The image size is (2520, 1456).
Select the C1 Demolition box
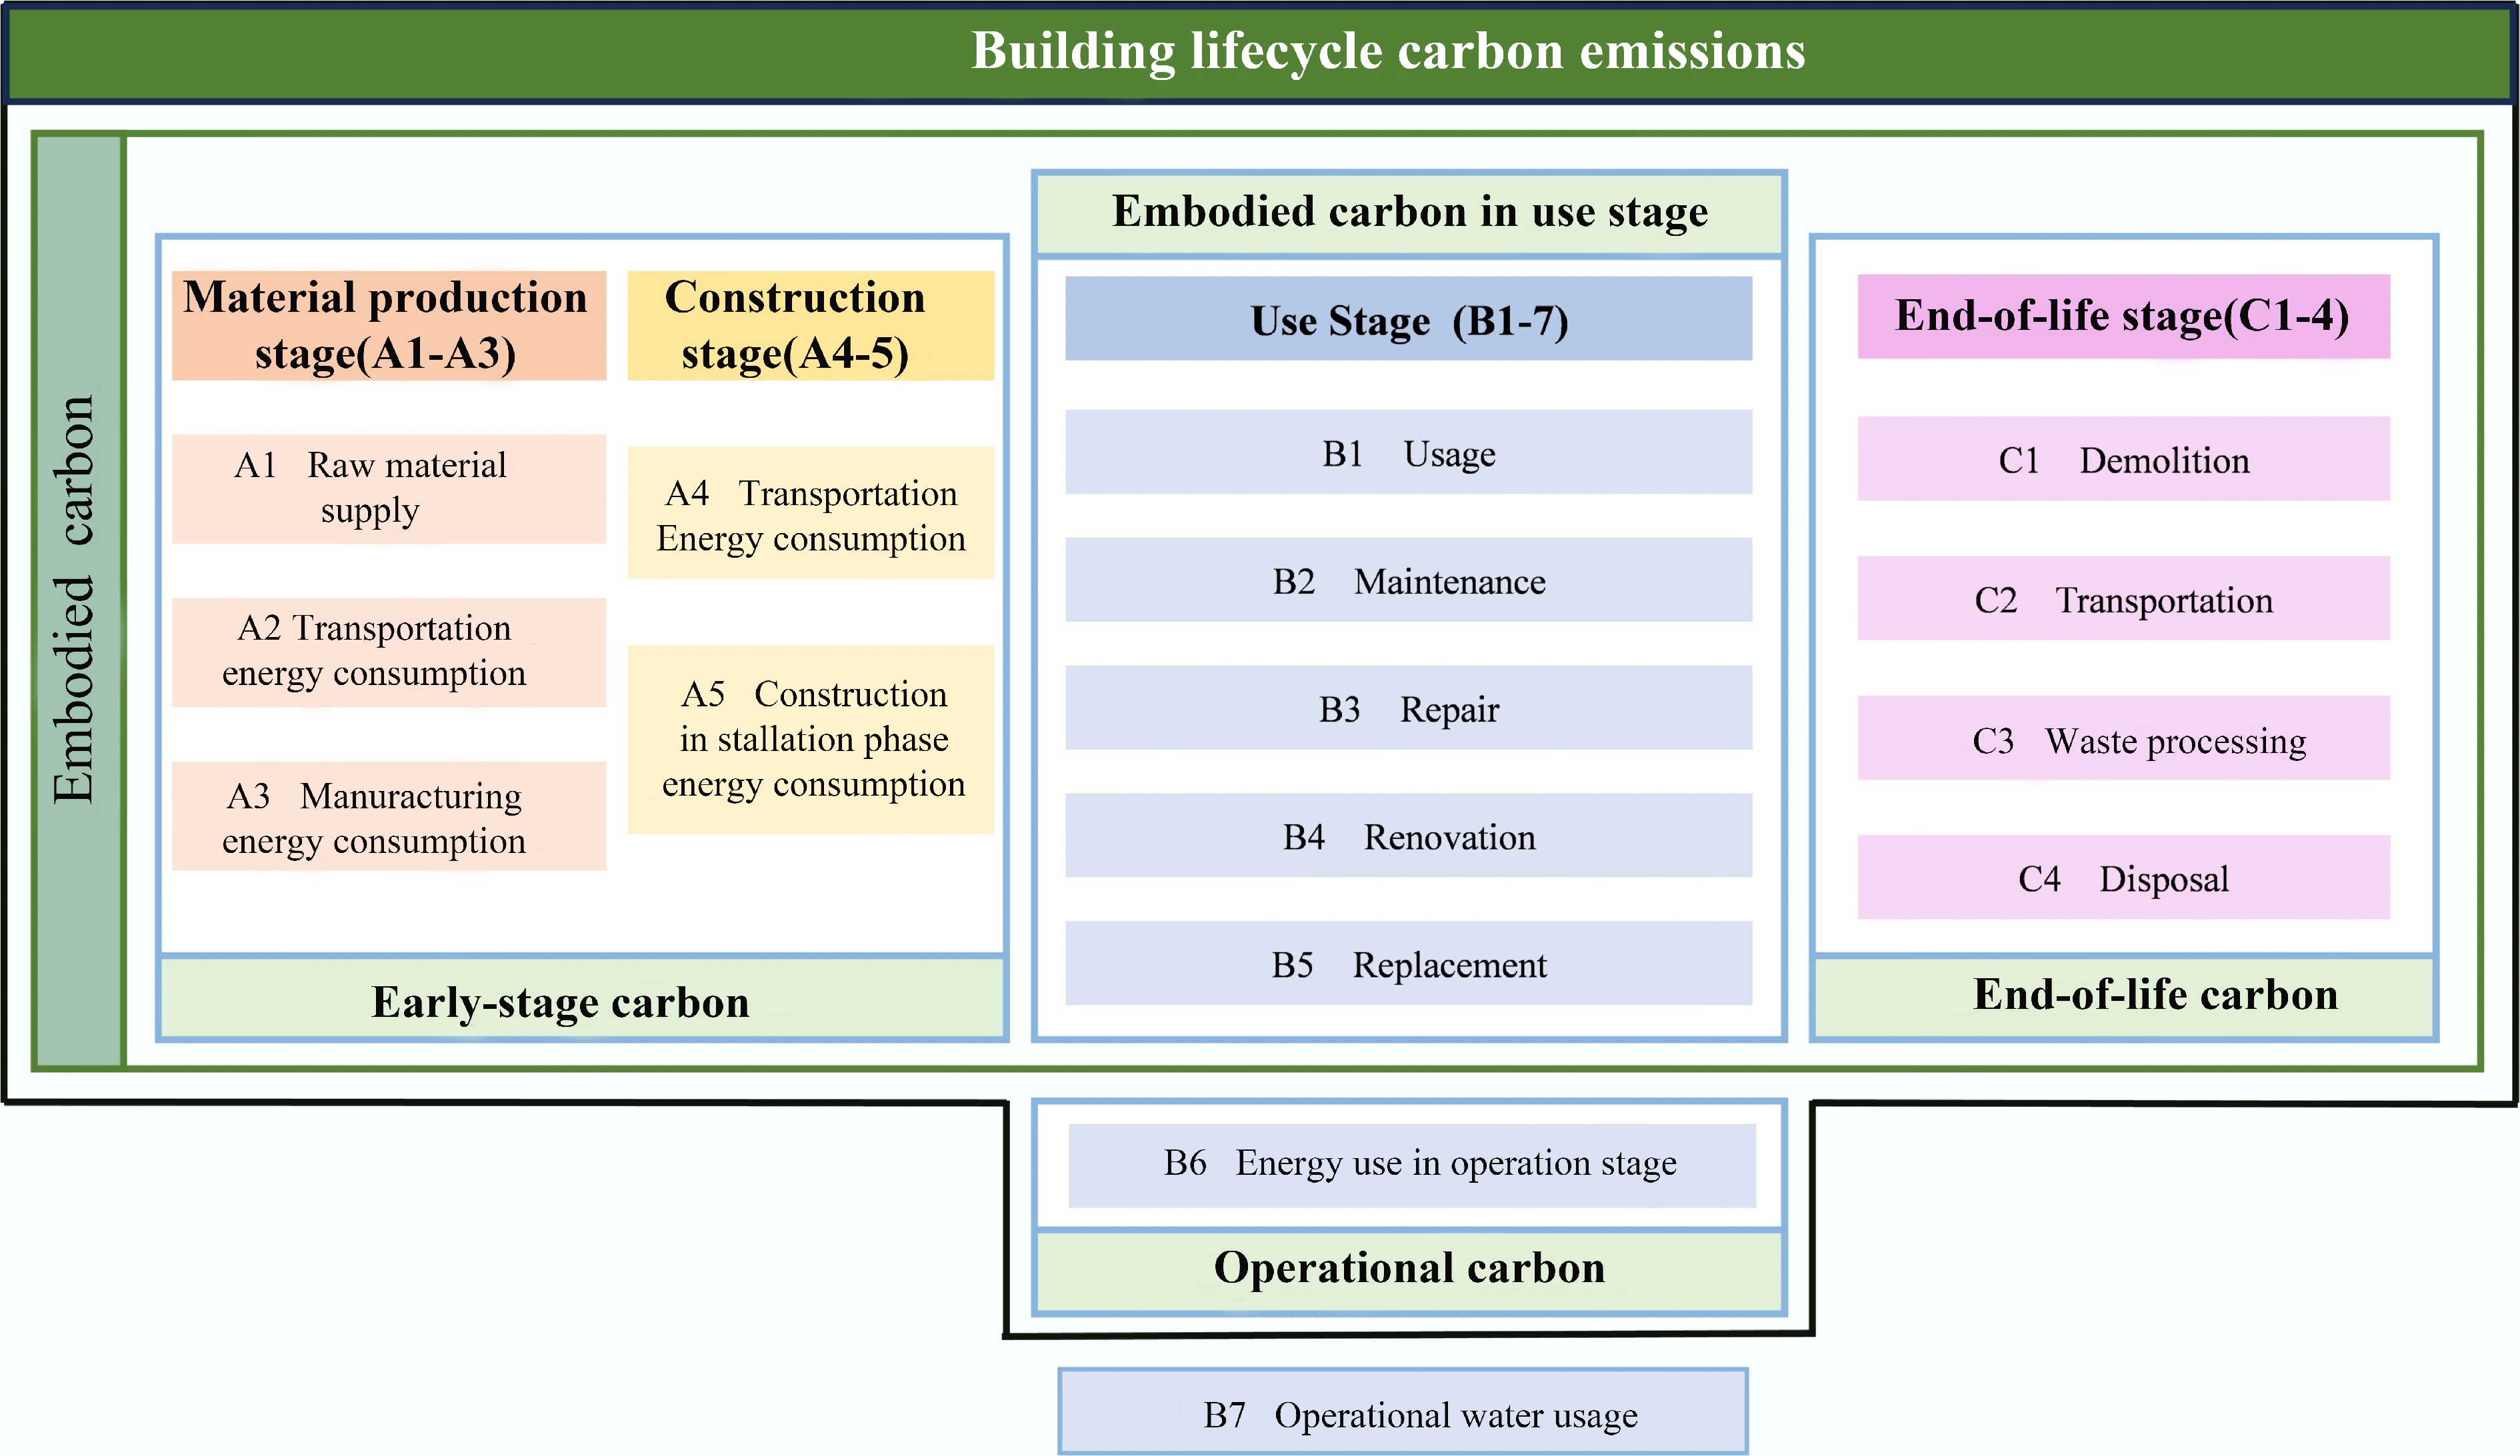[x=2122, y=460]
